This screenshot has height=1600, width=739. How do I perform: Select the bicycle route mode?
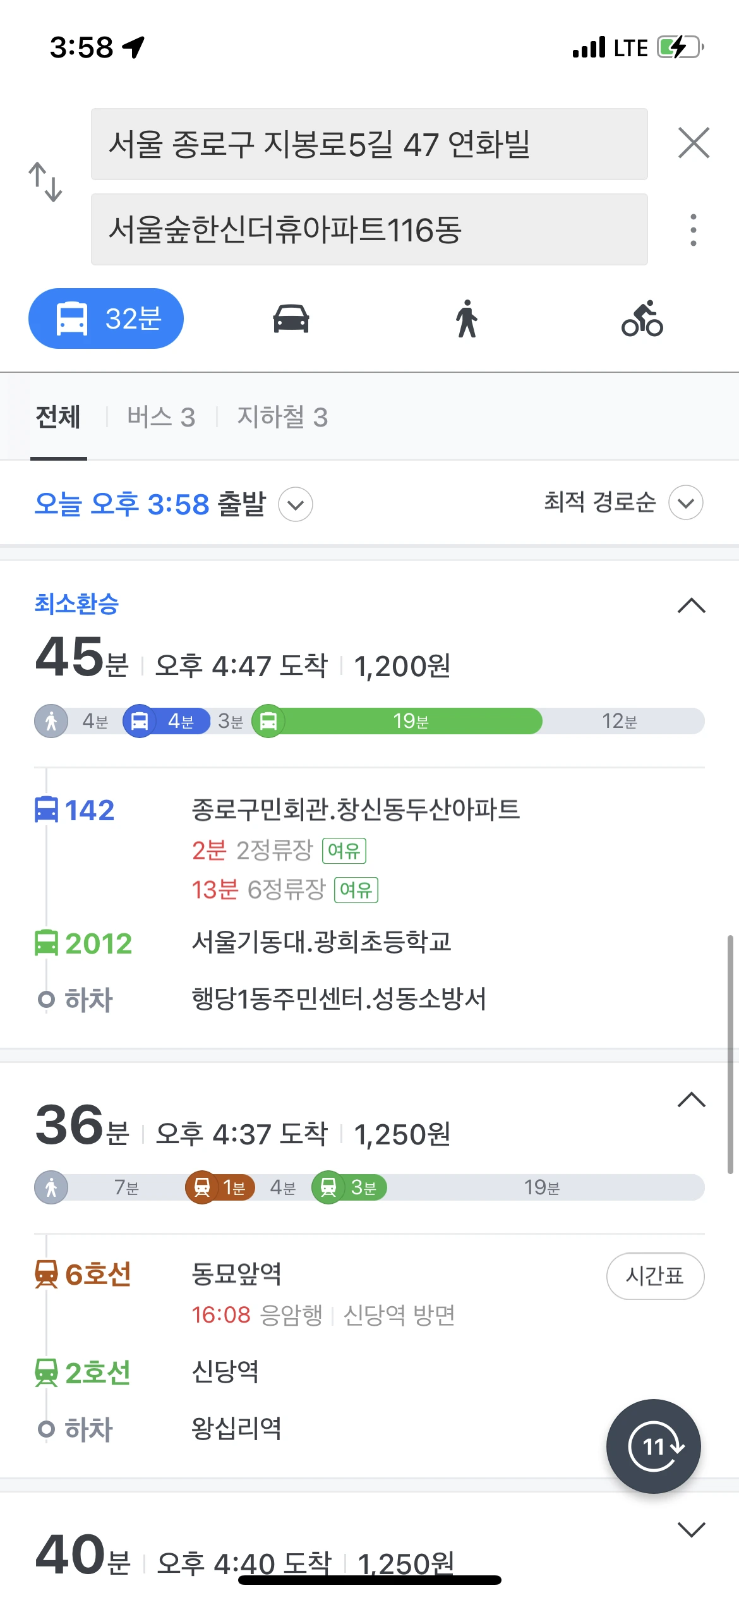click(x=642, y=318)
